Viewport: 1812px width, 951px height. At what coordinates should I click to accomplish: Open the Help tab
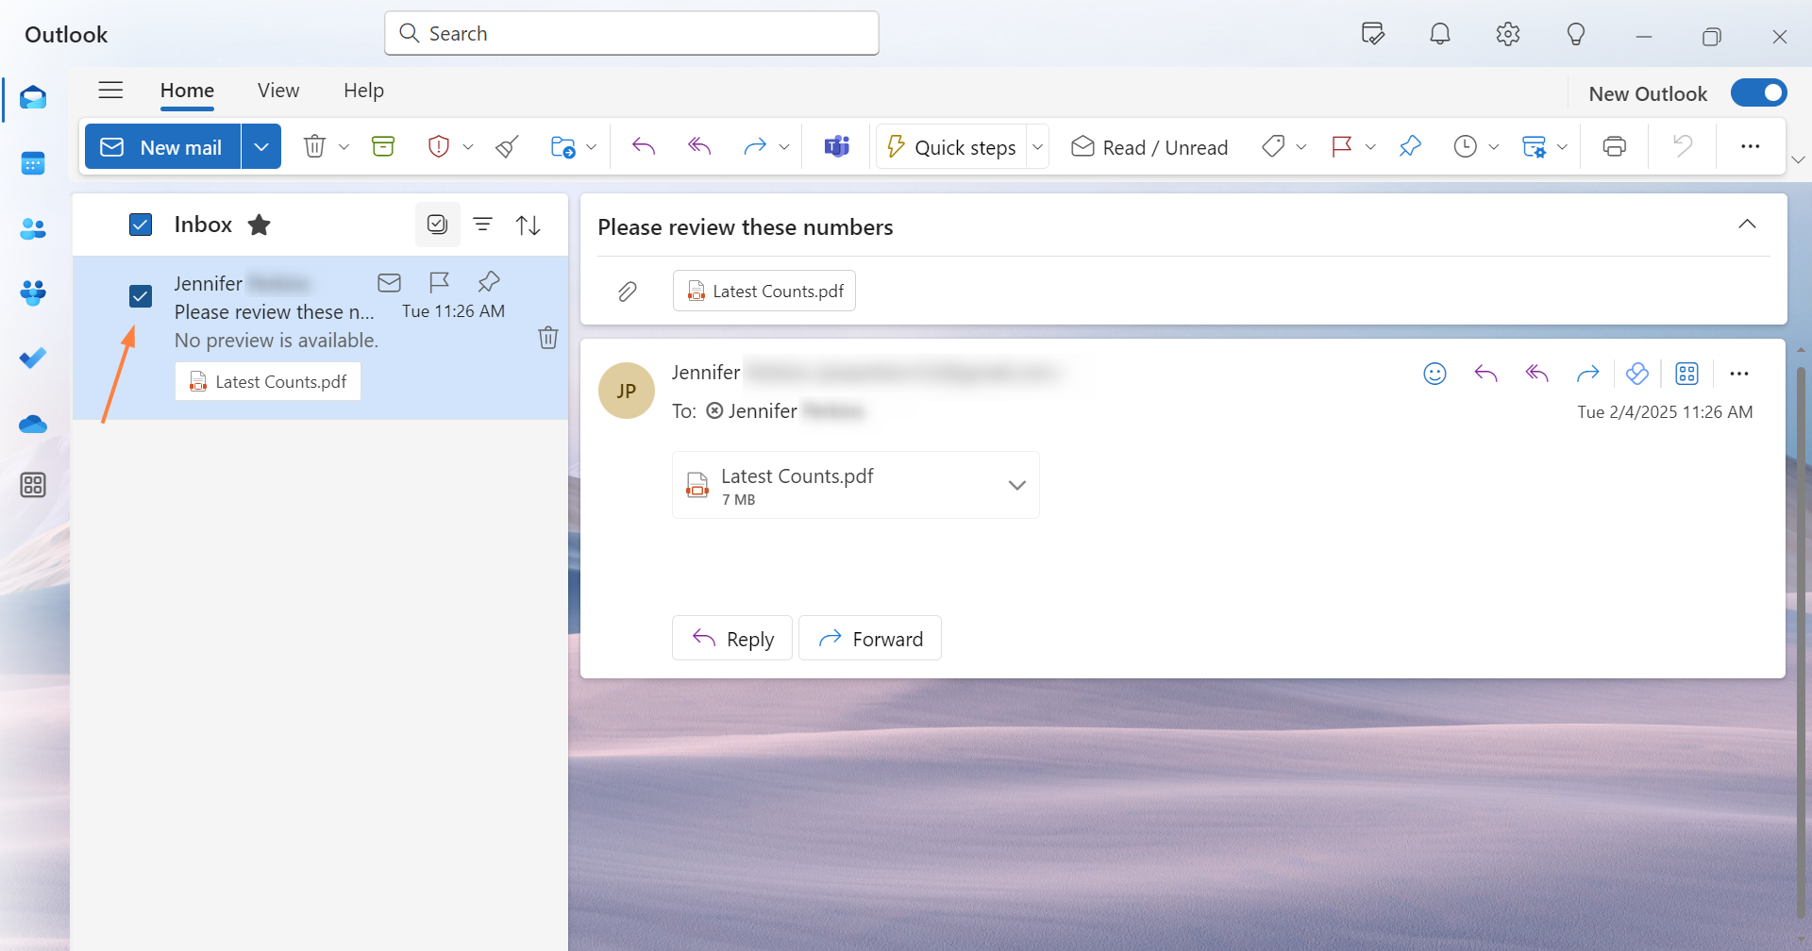(363, 91)
